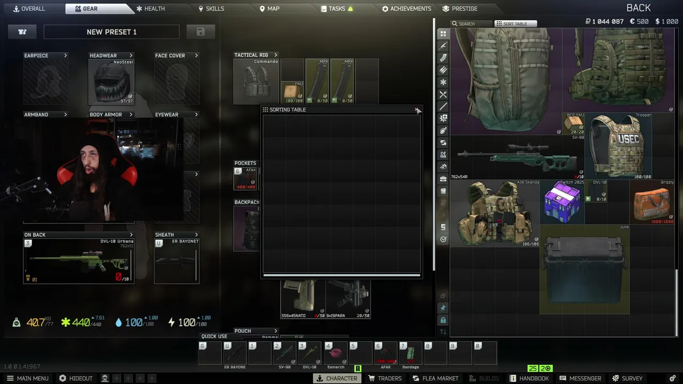The height and width of the screenshot is (384, 683).
Task: Click the energy lightning bolt icon
Action: pyautogui.click(x=171, y=322)
